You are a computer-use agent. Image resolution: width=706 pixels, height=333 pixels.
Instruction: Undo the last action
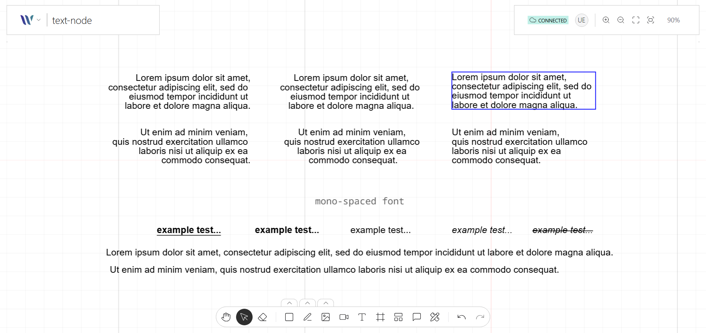pyautogui.click(x=462, y=317)
